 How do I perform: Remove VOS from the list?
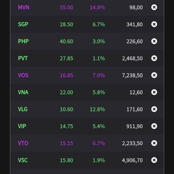click(154, 75)
